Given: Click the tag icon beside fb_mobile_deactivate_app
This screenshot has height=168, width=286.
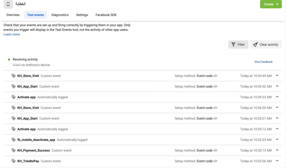Looking at the screenshot, I should coord(13,140).
